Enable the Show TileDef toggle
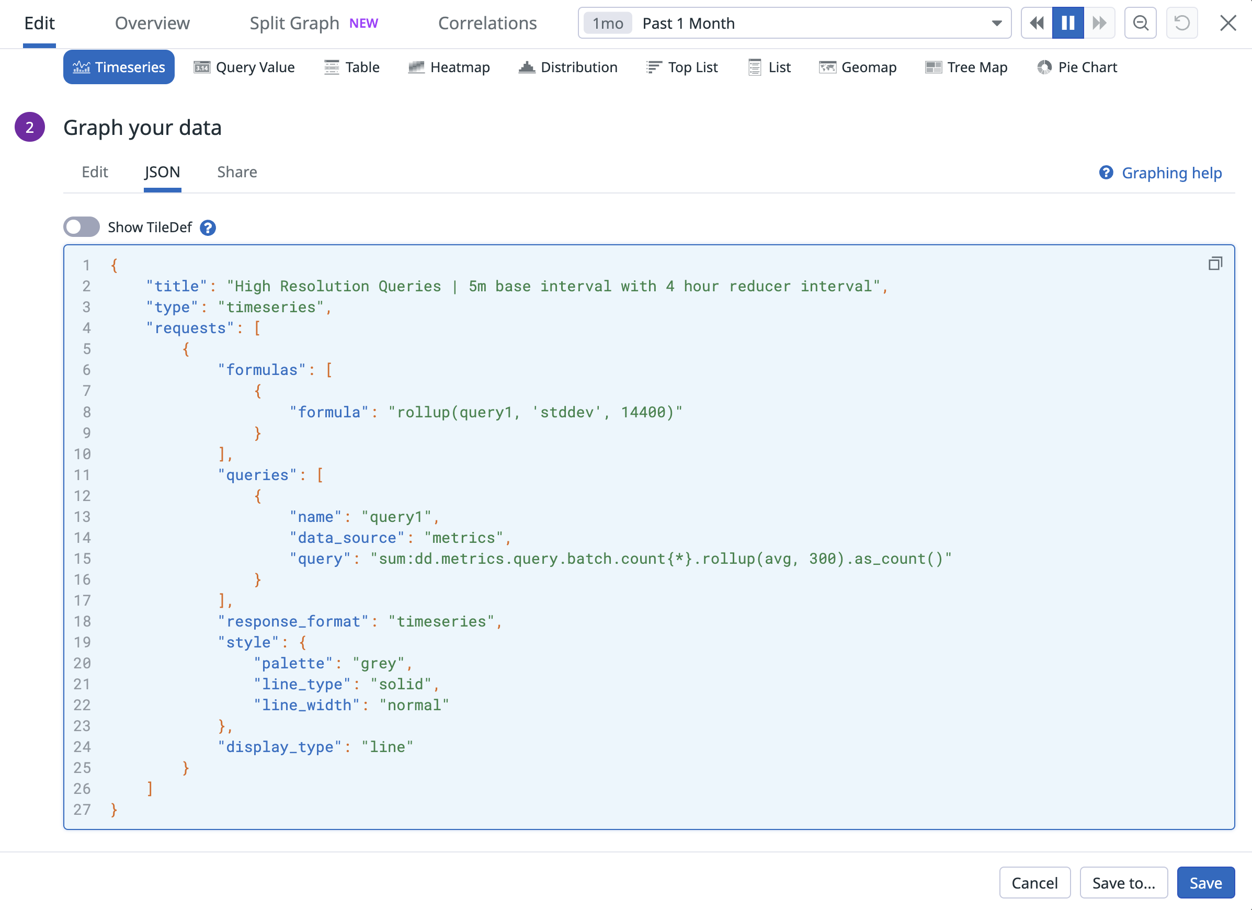Image resolution: width=1252 pixels, height=910 pixels. pos(81,227)
